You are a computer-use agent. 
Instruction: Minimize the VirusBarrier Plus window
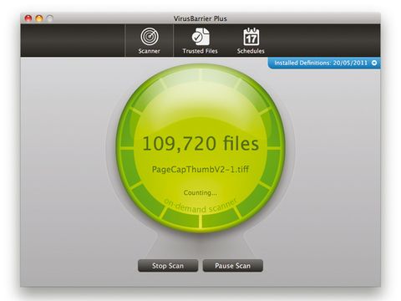[39, 18]
